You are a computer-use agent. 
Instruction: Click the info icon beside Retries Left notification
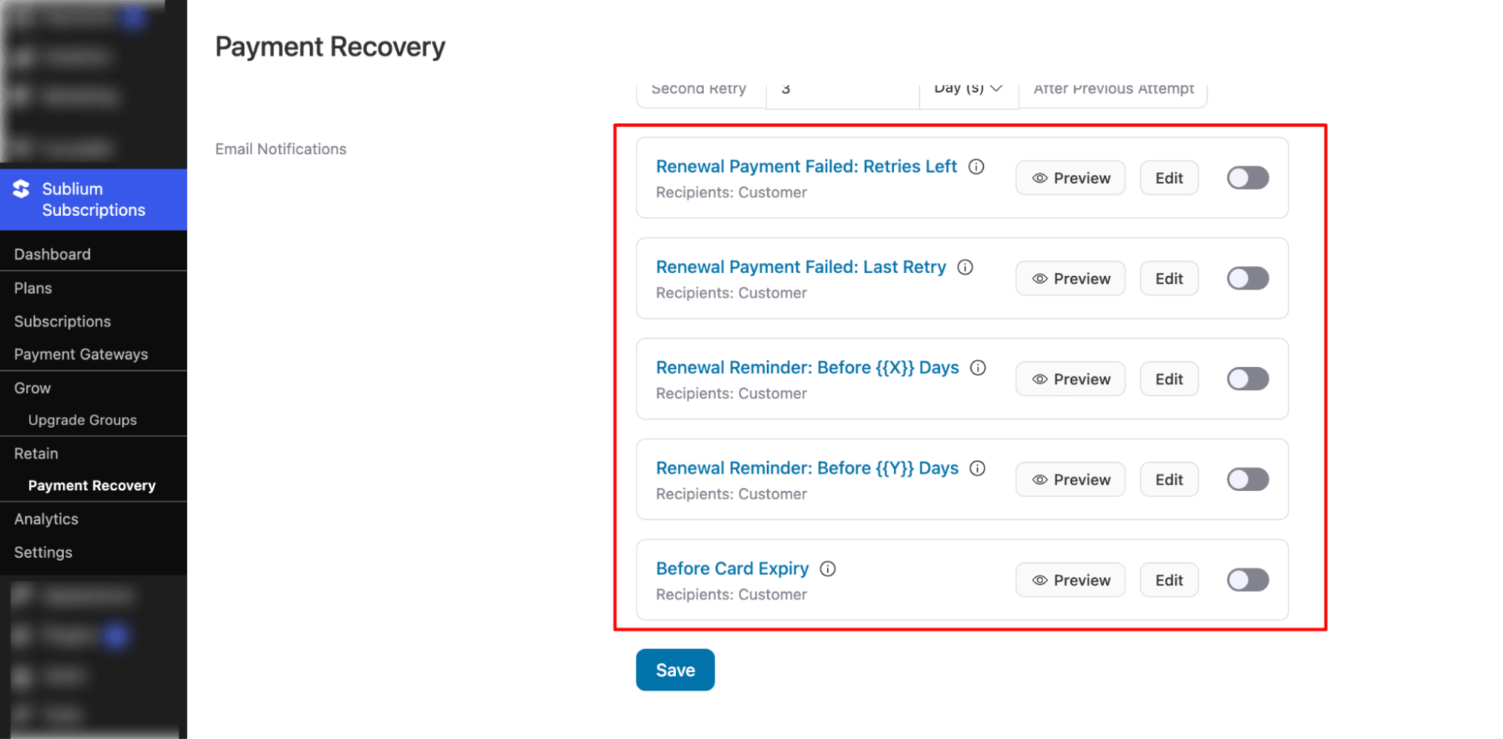pyautogui.click(x=975, y=166)
